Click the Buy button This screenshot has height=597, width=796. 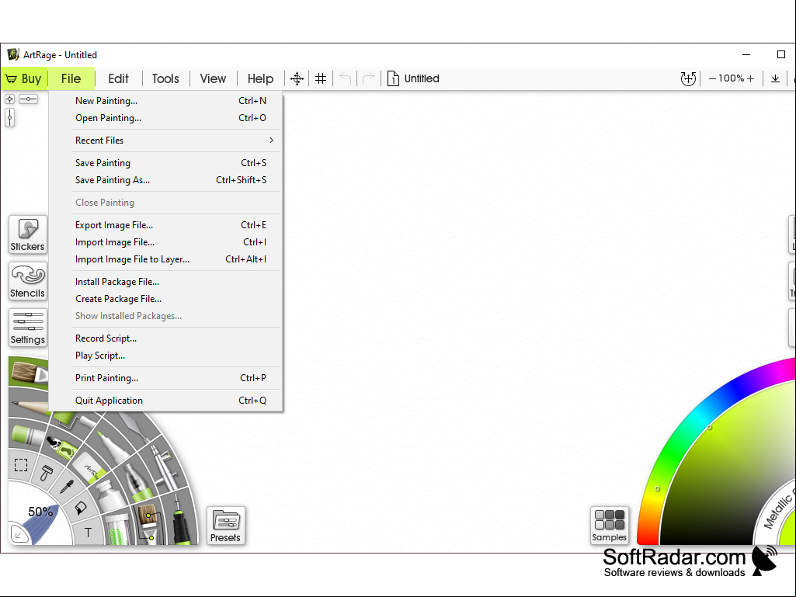(24, 78)
